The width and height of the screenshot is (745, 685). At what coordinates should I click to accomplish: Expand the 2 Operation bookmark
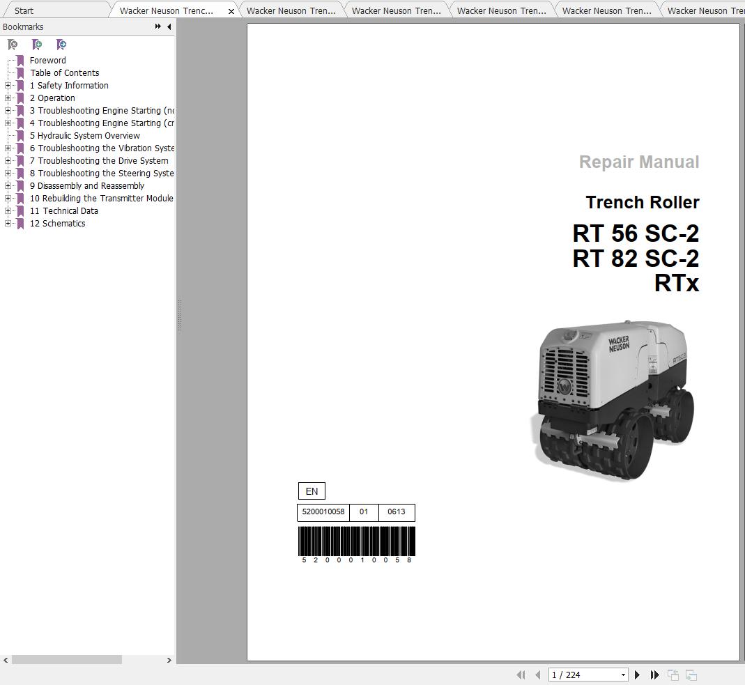(8, 98)
